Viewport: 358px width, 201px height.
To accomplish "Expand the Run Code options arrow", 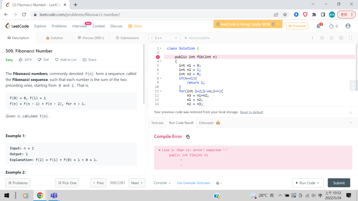I will [x=318, y=183].
